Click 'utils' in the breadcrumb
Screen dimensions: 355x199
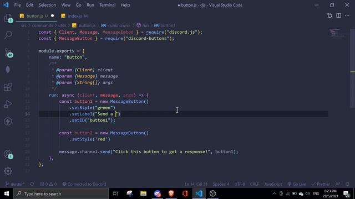[x=62, y=25]
